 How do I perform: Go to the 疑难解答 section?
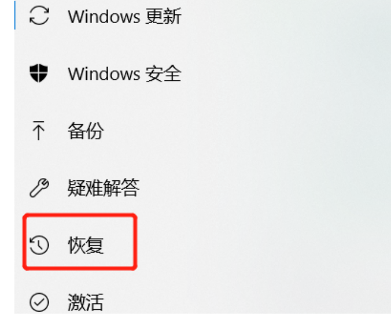click(103, 188)
